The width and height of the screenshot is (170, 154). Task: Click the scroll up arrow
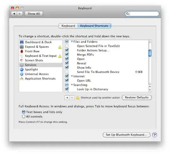150,86
